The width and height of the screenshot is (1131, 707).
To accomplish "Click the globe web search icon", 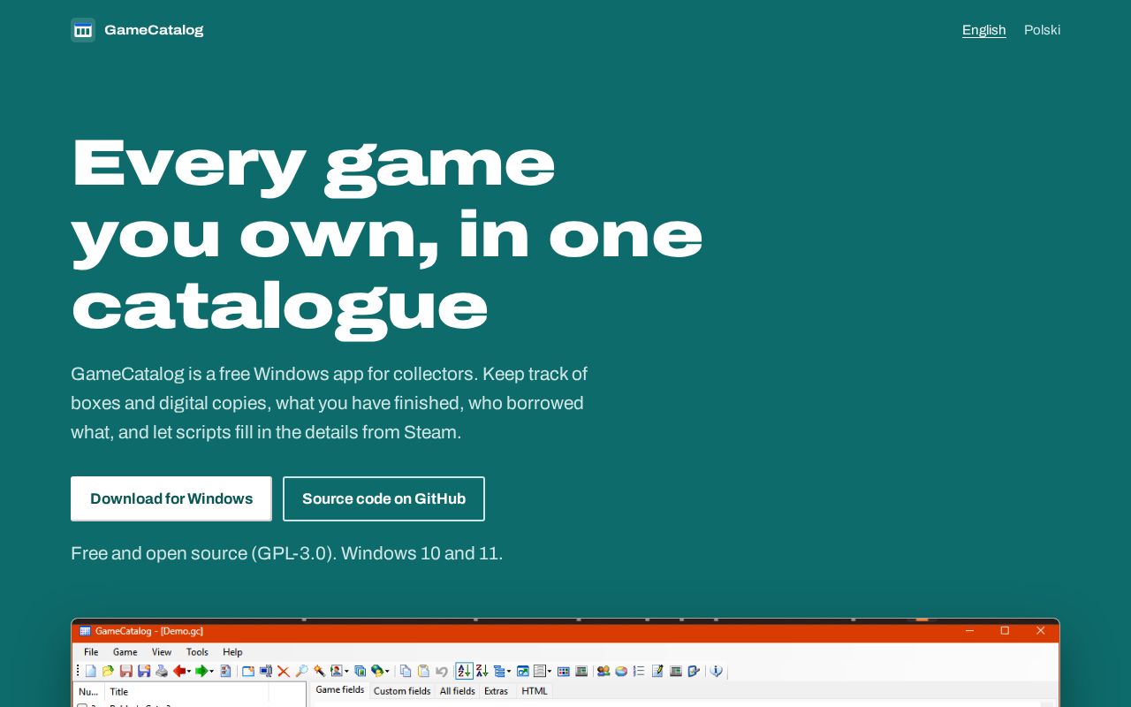I will pos(377,672).
